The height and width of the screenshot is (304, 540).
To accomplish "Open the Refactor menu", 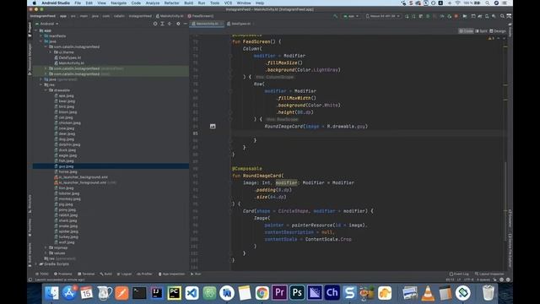I will [x=171, y=3].
